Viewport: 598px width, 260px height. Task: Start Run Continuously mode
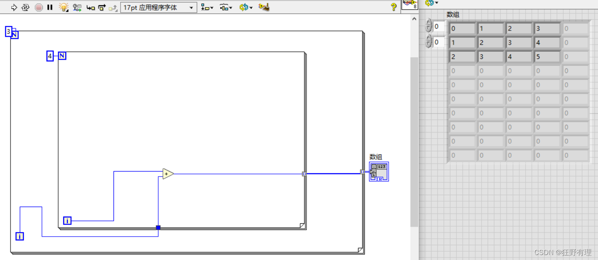(26, 7)
